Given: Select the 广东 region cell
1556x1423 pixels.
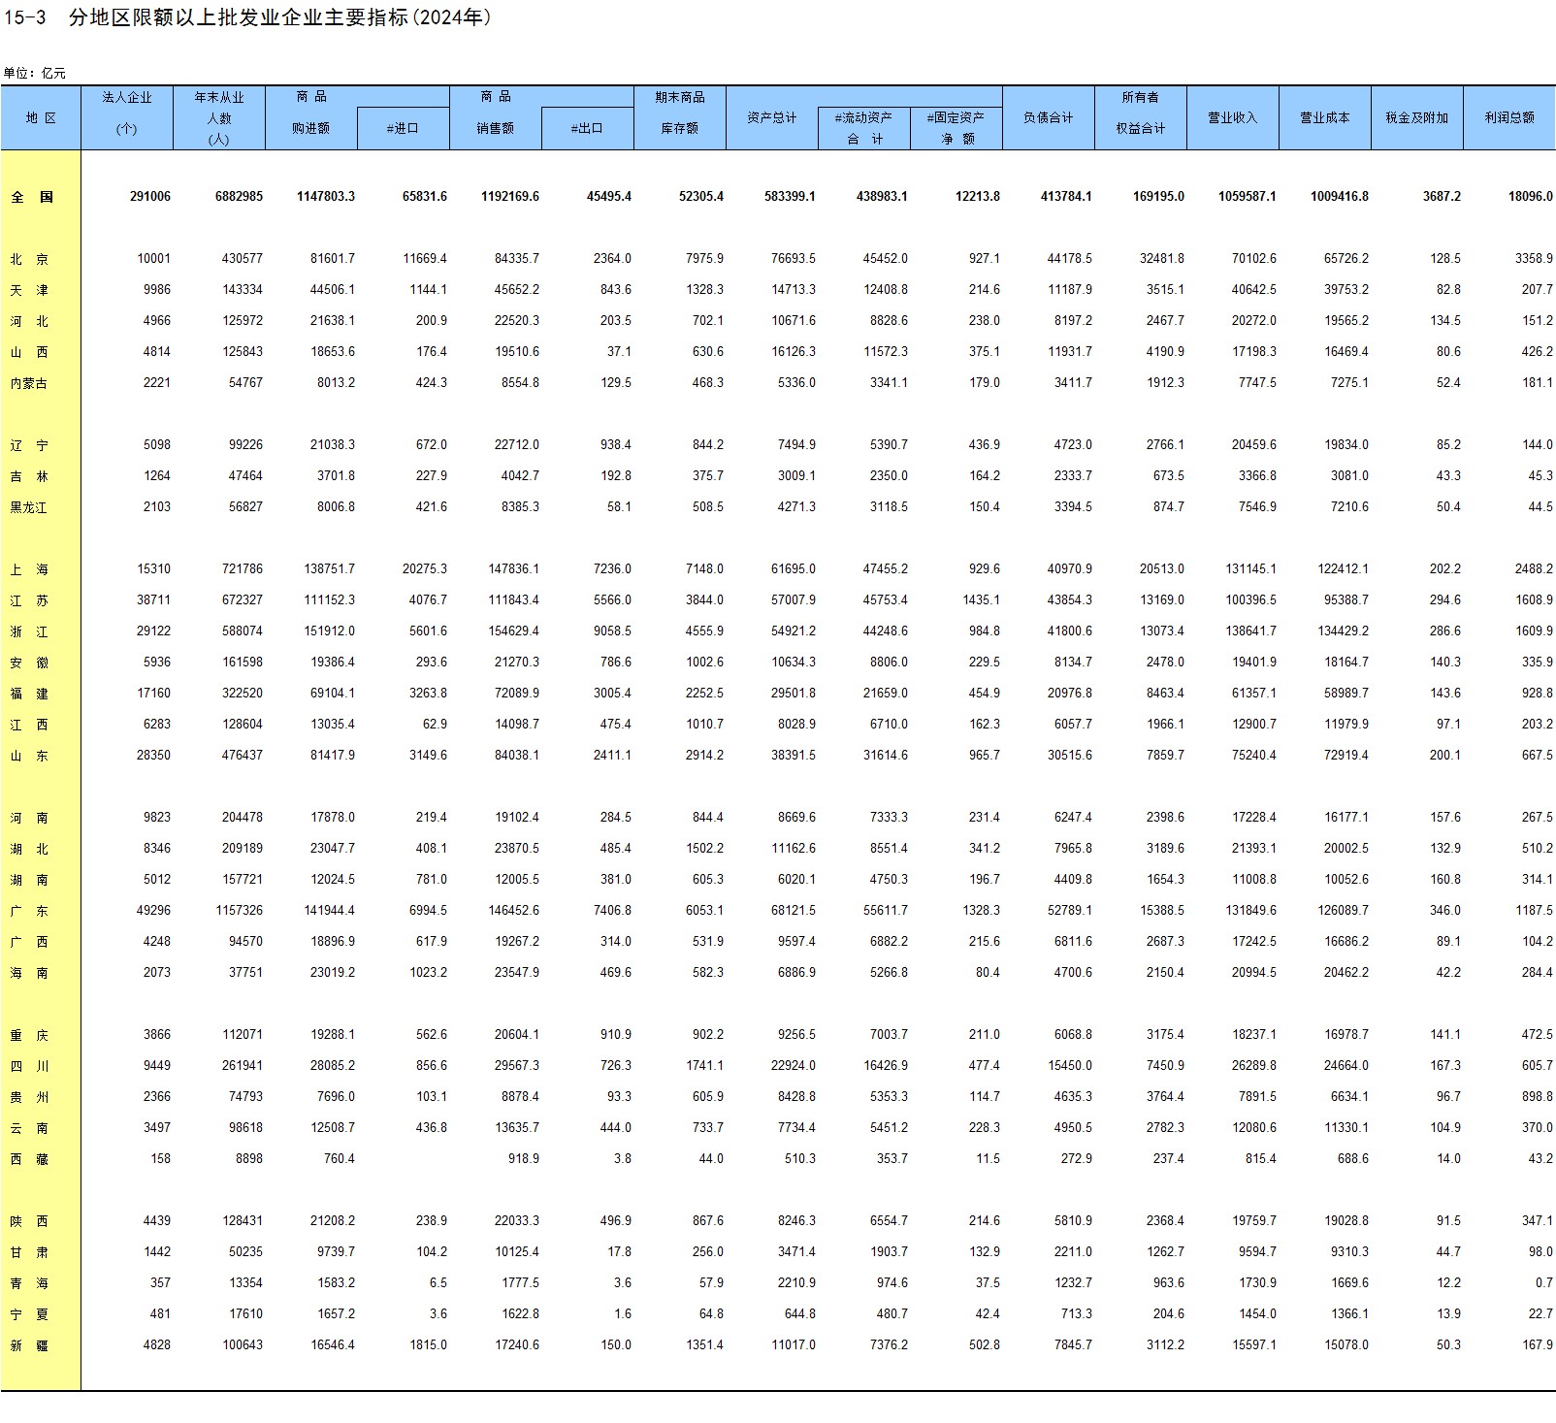Looking at the screenshot, I should point(29,911).
